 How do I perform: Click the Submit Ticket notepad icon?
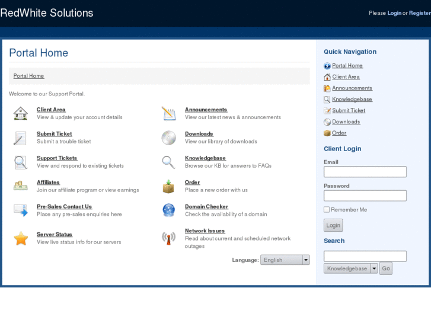pos(21,138)
